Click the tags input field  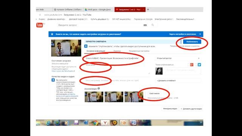(117, 80)
